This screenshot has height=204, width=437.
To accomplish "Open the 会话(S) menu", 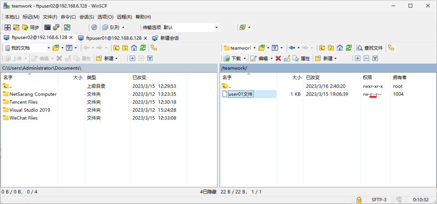I will tap(87, 17).
